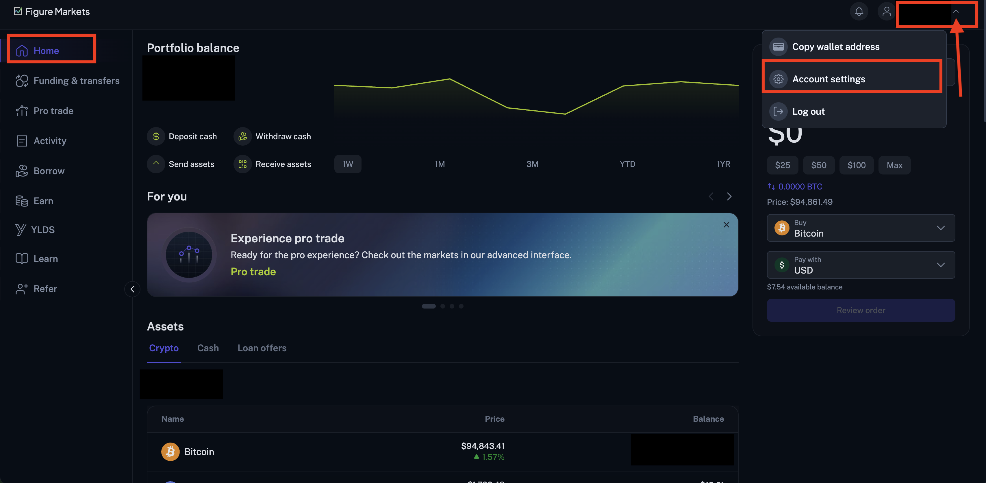Open the Buy Bitcoin dropdown
The width and height of the screenshot is (986, 483).
click(861, 228)
